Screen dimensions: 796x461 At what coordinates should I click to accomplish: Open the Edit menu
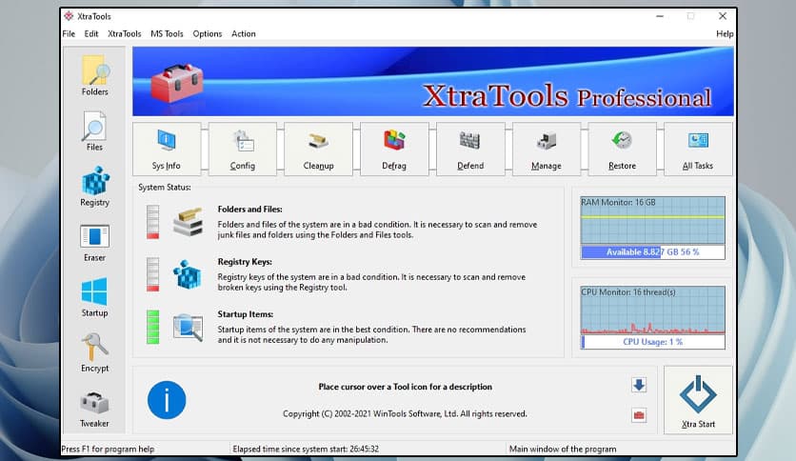(x=91, y=33)
